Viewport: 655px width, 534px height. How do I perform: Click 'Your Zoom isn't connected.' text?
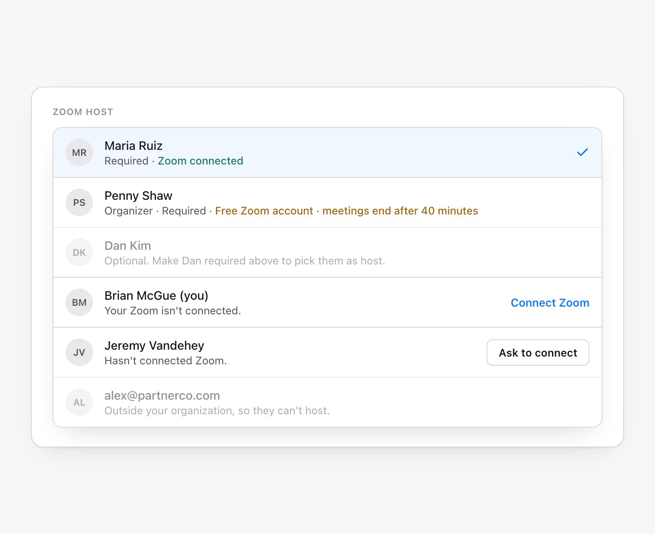(173, 311)
